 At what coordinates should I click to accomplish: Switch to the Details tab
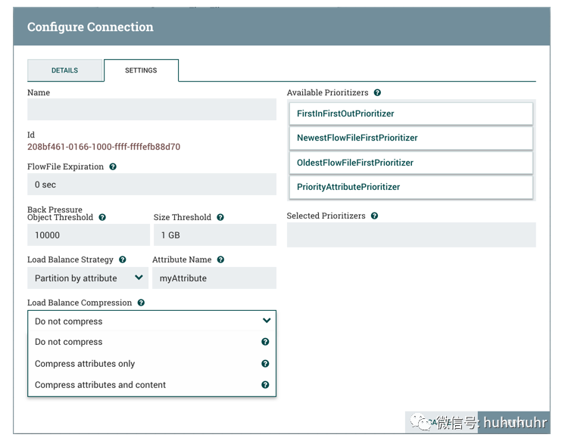coord(65,70)
